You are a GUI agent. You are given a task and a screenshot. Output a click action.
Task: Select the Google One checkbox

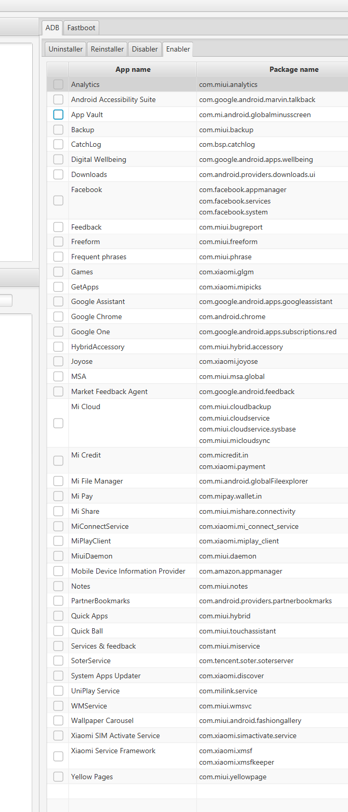58,332
